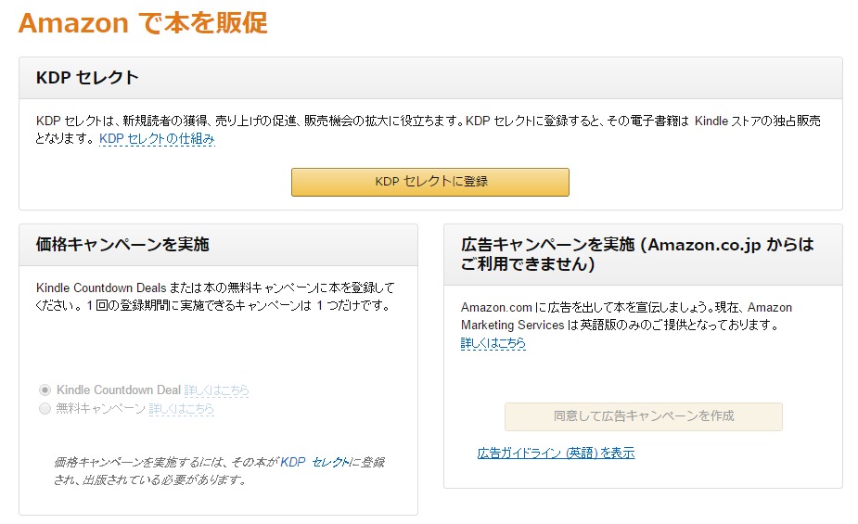Open 詳しくはこちら under Amazon Marketing Services text
This screenshot has width=858, height=524.
pyautogui.click(x=493, y=343)
